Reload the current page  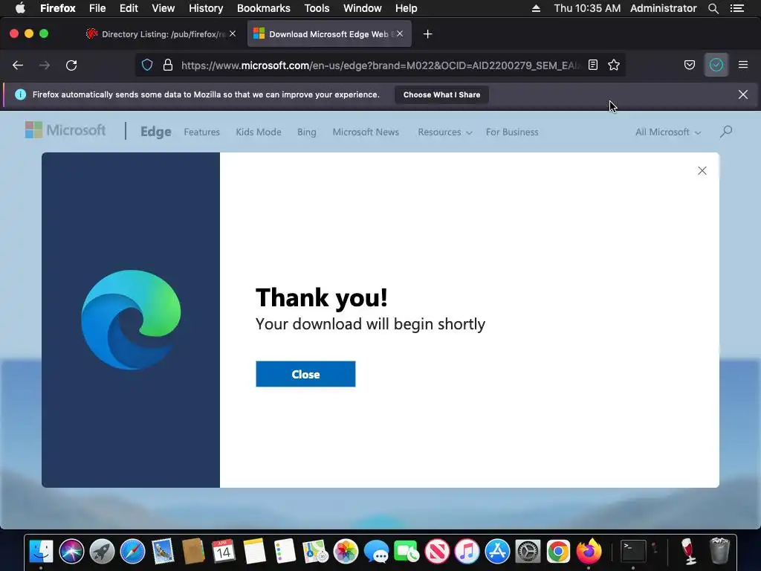[71, 65]
